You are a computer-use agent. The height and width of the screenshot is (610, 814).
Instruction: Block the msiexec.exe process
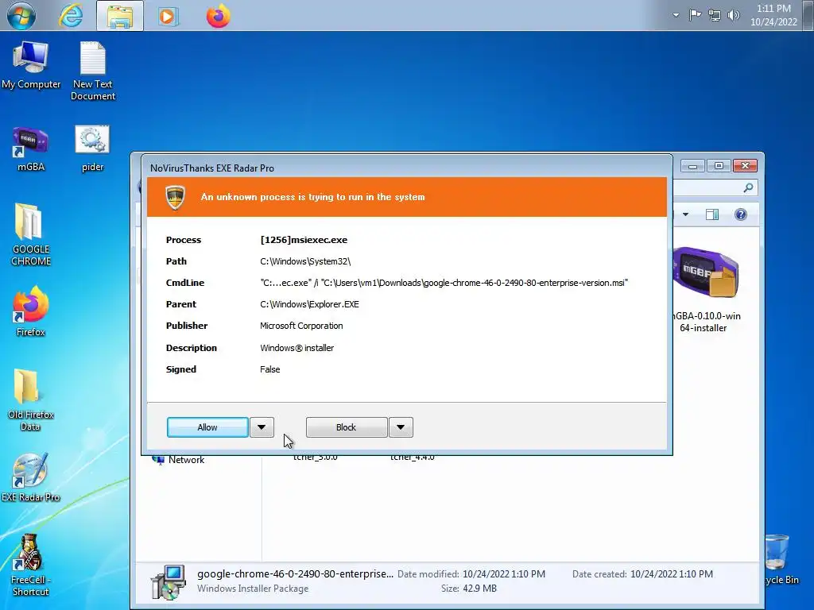tap(347, 427)
